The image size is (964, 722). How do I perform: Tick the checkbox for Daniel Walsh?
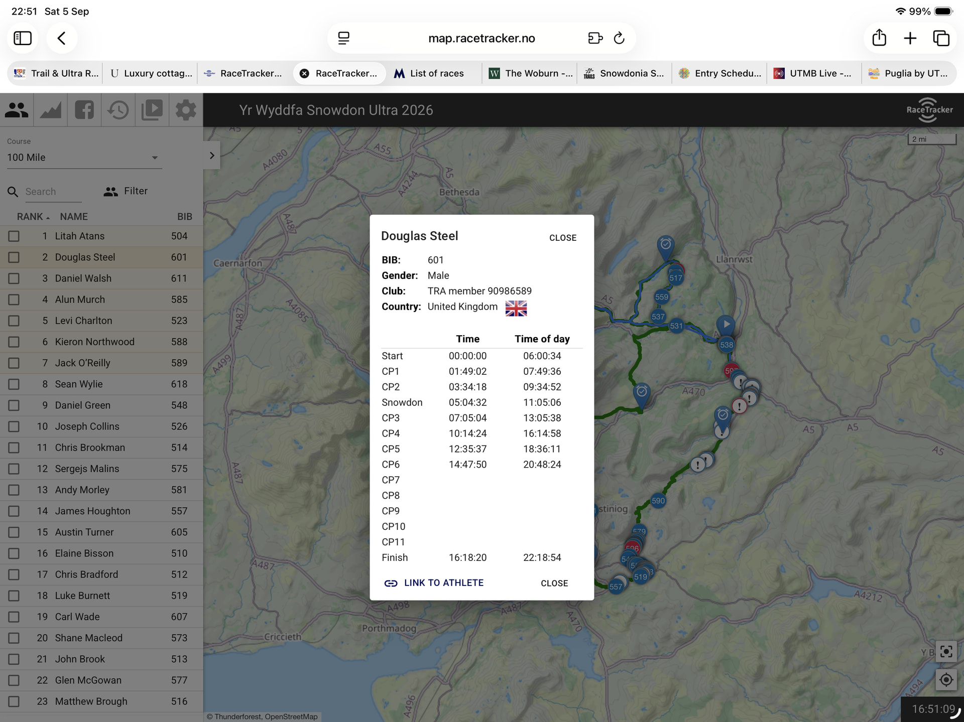point(14,278)
